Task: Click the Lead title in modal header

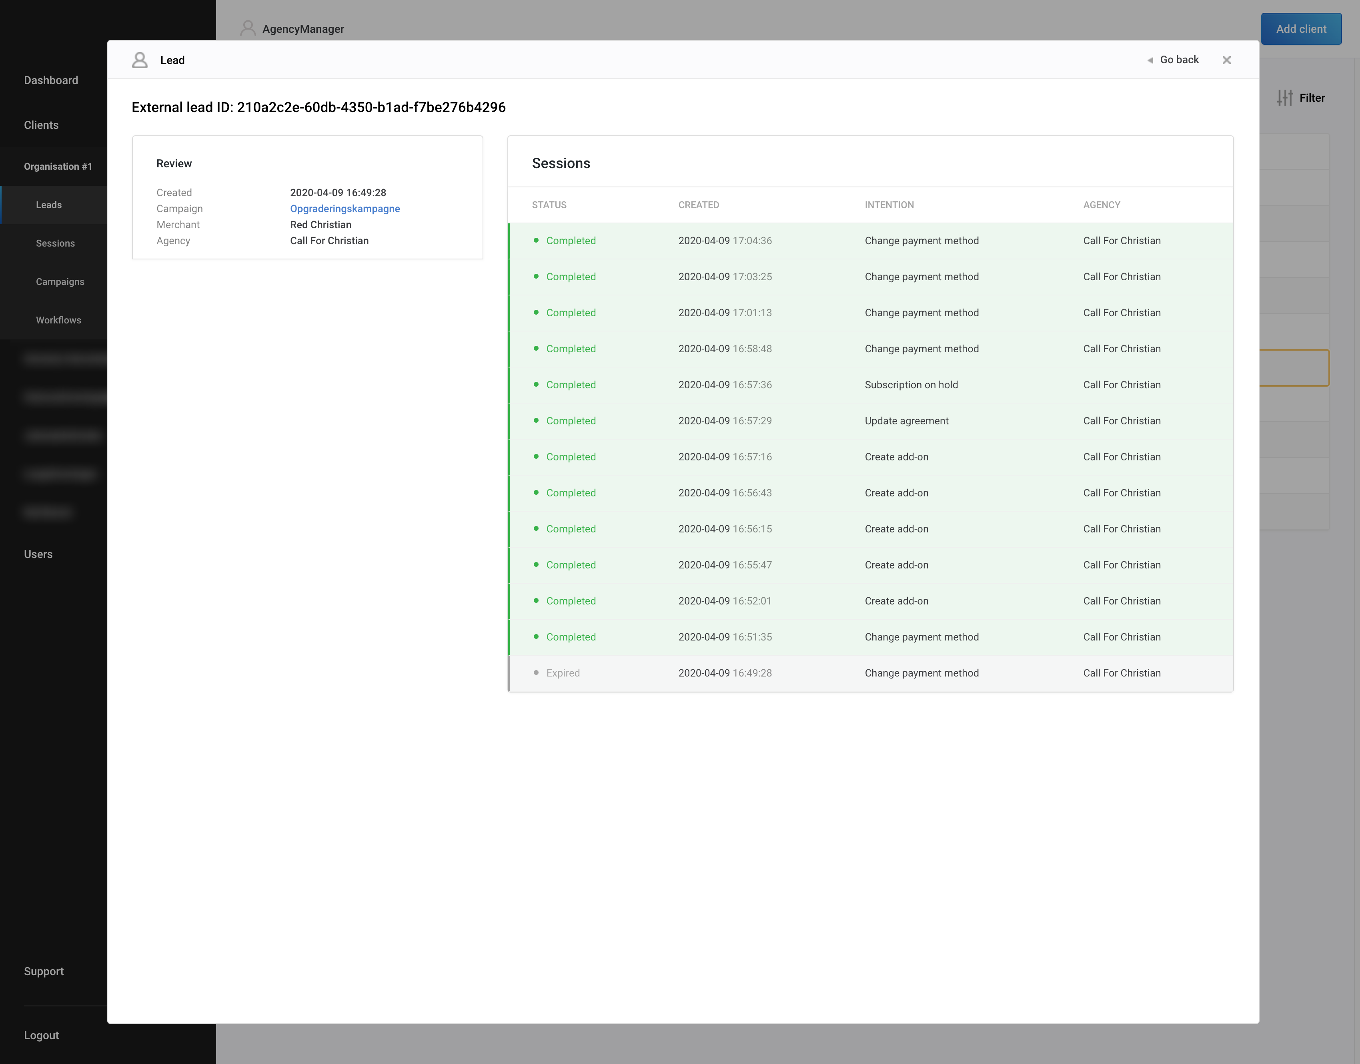Action: pos(172,60)
